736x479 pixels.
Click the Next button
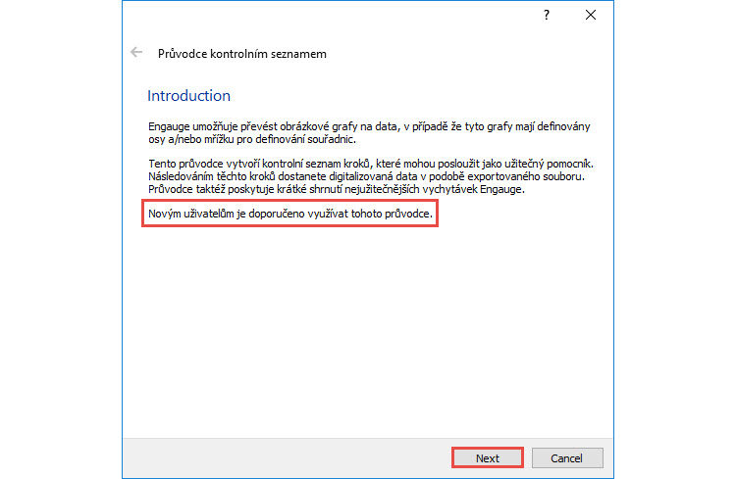tap(487, 457)
